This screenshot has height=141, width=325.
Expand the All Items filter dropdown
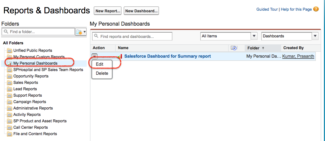tap(254, 36)
